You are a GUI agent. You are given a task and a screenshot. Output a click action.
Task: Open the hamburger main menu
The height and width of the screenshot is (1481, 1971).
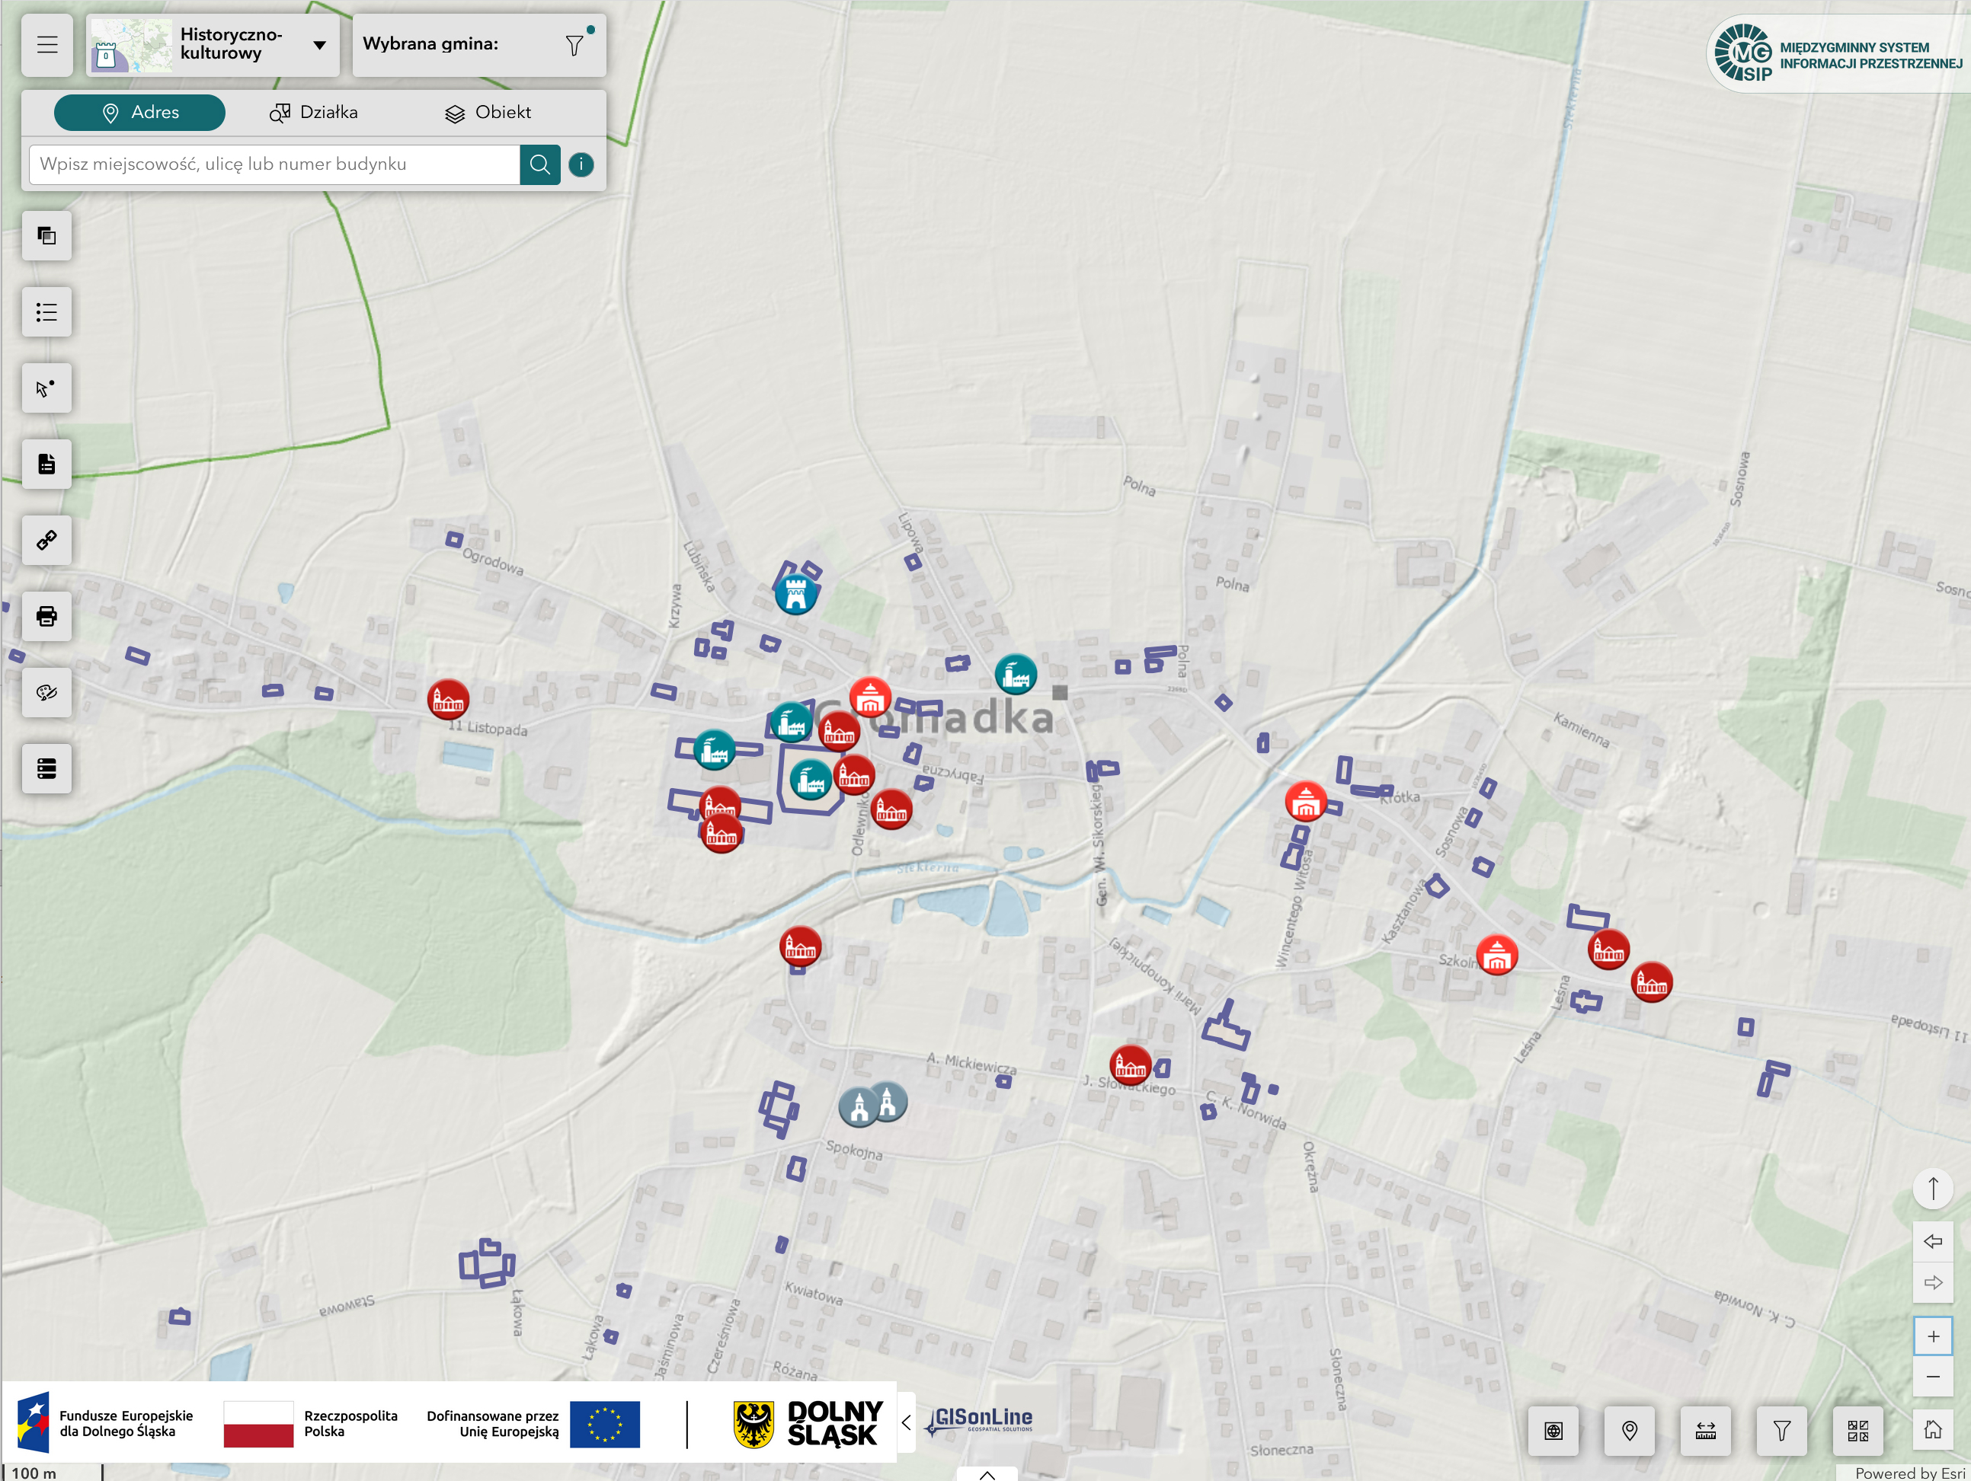point(47,44)
